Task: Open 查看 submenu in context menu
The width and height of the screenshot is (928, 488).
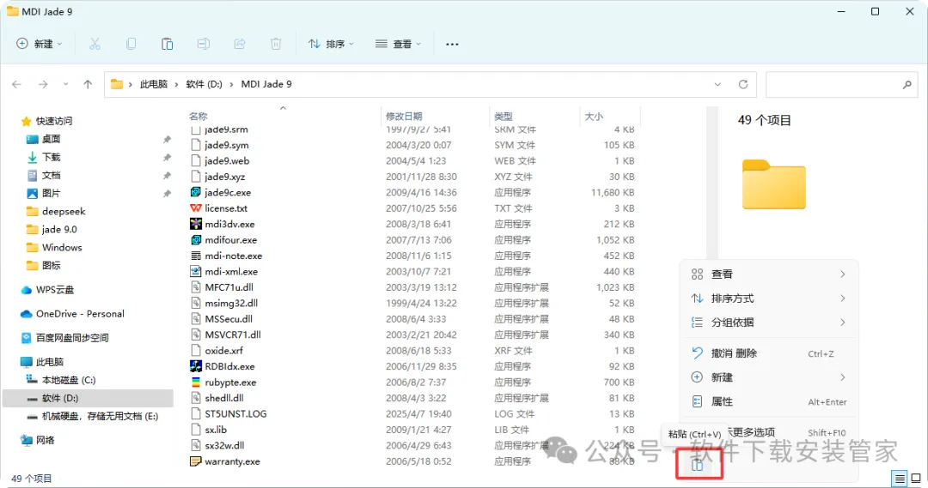Action: [x=768, y=274]
